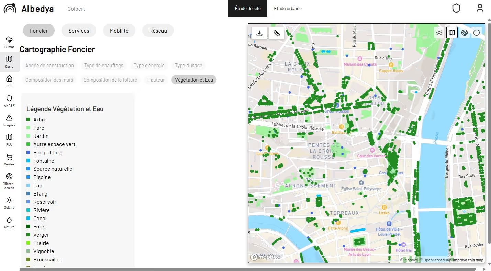Switch to the Étude urbaine tab
491x271 pixels.
288,8
